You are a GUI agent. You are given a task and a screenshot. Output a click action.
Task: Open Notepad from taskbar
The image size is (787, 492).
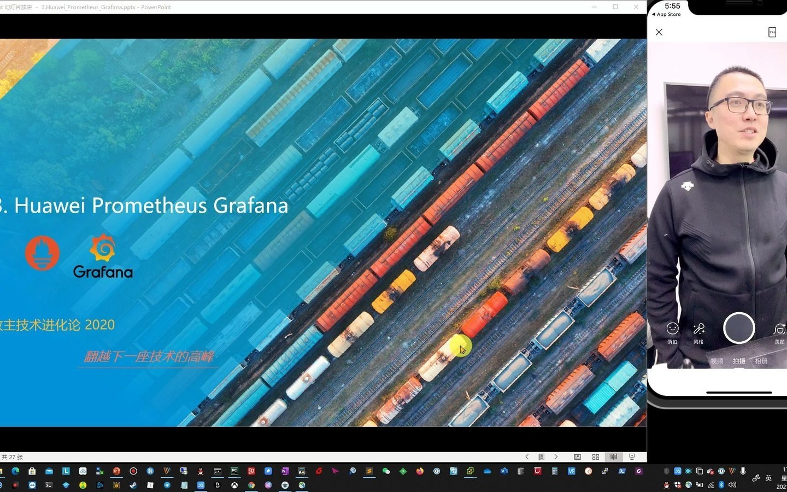pos(184,485)
